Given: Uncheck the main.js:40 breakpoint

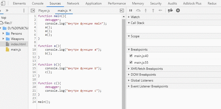Looking at the screenshot, I should tap(131, 56).
